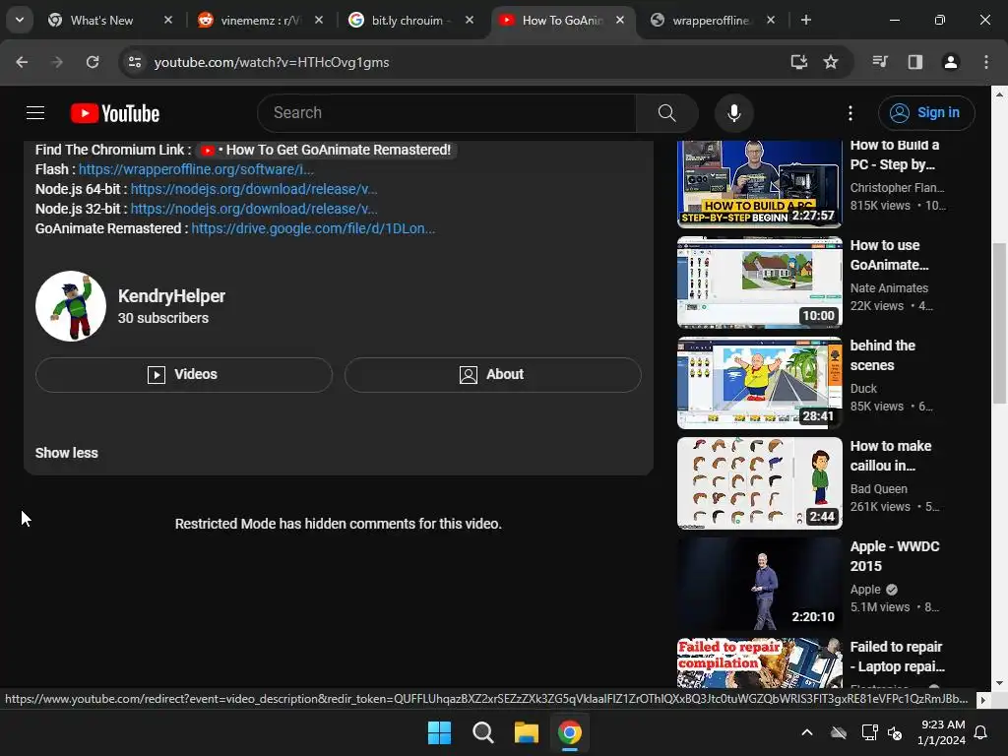View site information icon in address bar
The width and height of the screenshot is (1008, 756).
point(135,62)
